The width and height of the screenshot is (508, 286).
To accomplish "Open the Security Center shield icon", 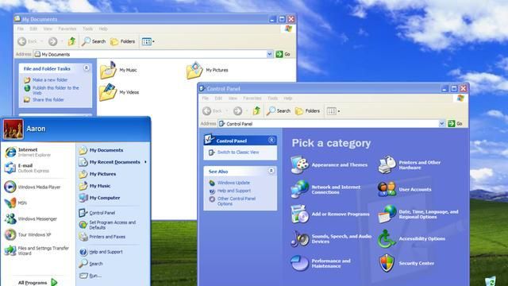I will pos(387,263).
